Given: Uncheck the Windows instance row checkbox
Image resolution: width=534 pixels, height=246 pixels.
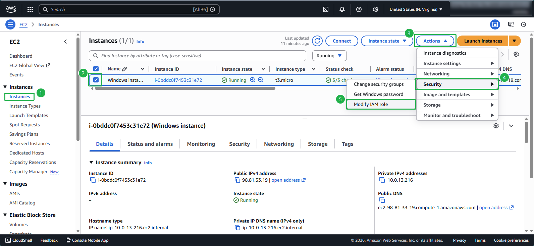Looking at the screenshot, I should click(x=96, y=80).
